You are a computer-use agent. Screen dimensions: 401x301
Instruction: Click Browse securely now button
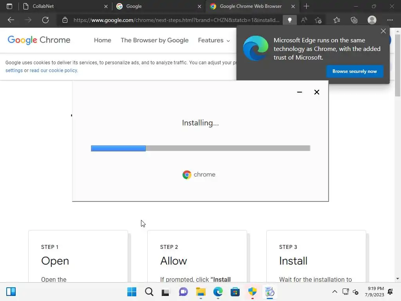(x=354, y=71)
